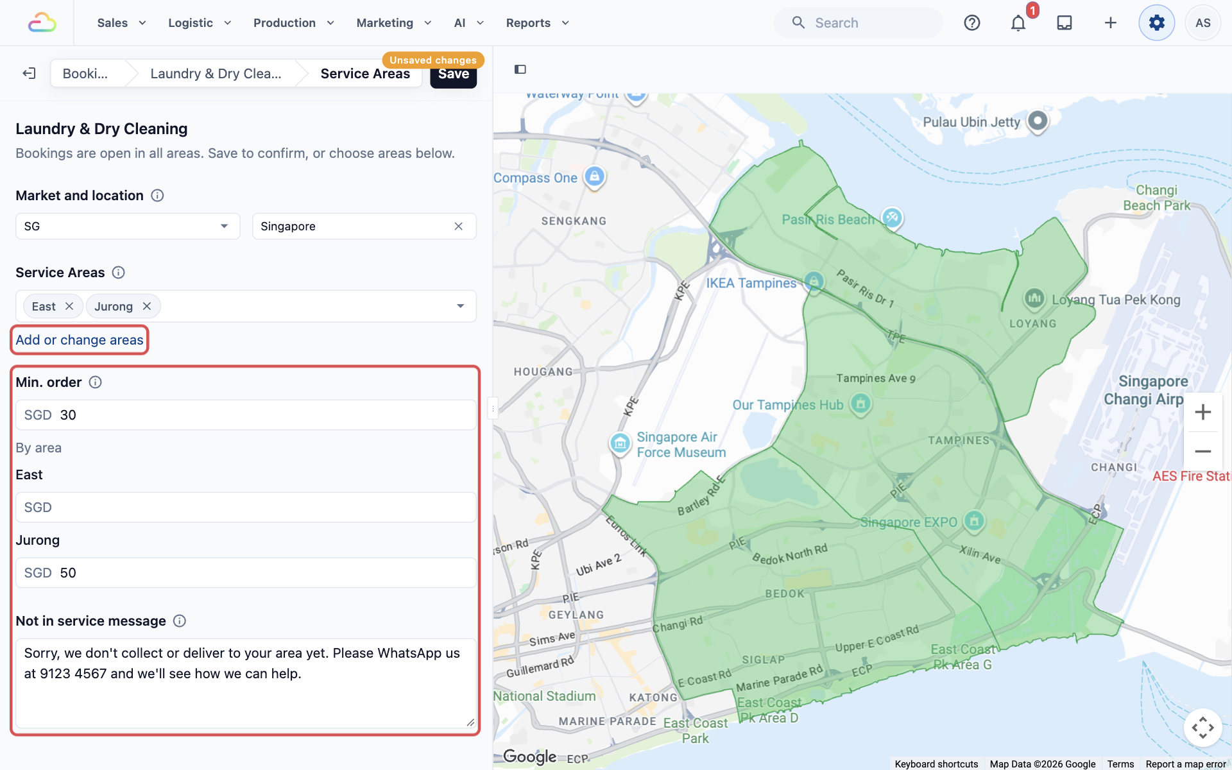Expand the Service Areas dropdown arrow
1232x770 pixels.
pos(461,306)
